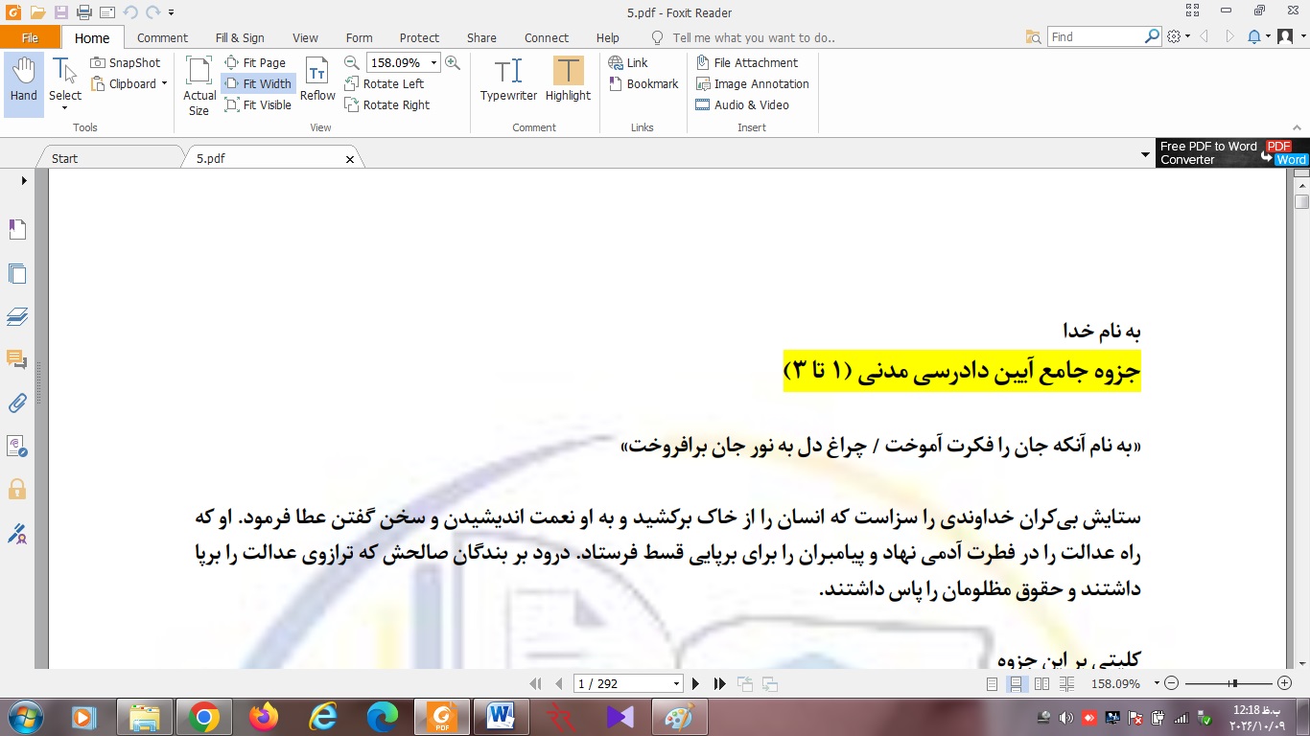Image resolution: width=1310 pixels, height=736 pixels.
Task: Open the comments panel in sidebar
Action: click(x=17, y=359)
